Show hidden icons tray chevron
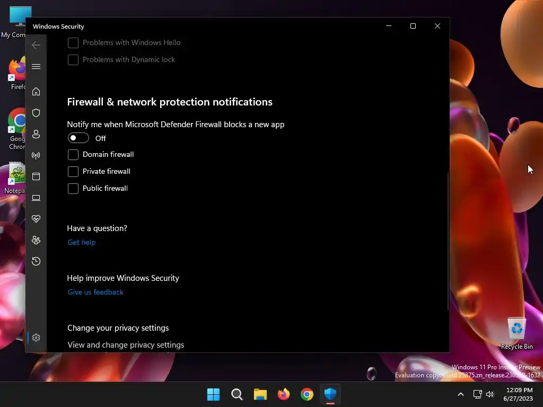The height and width of the screenshot is (407, 543). (461, 394)
